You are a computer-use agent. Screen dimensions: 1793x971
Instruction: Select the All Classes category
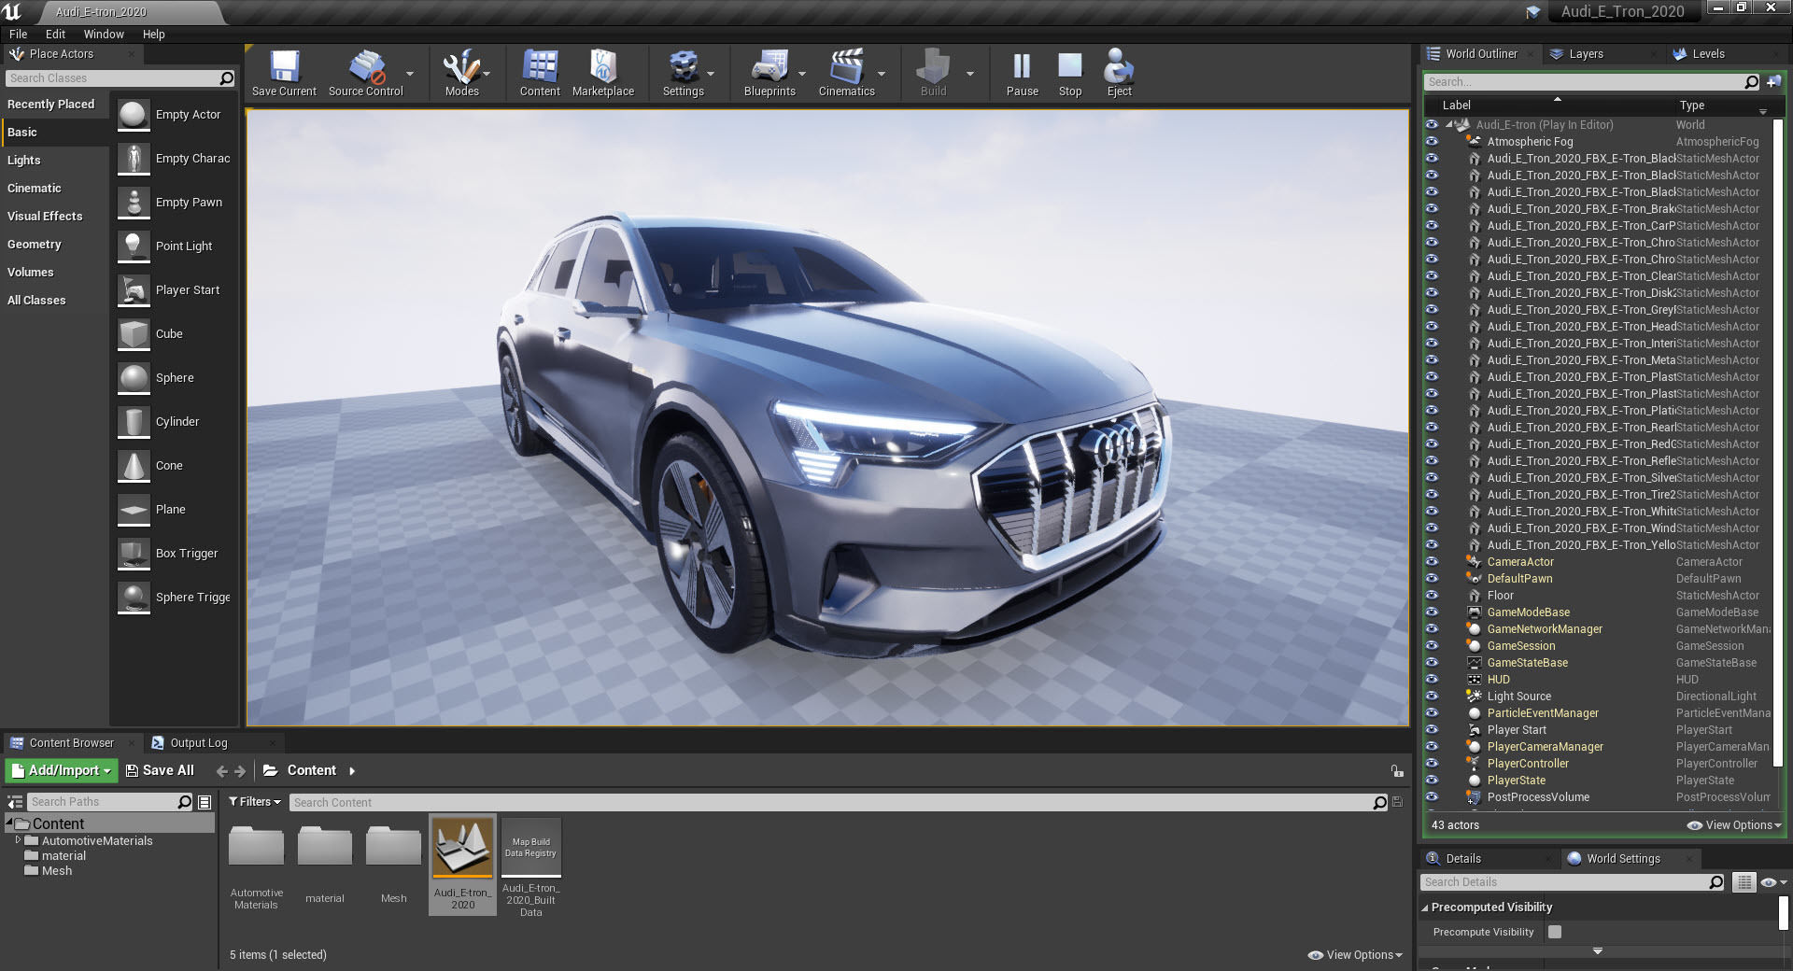(x=36, y=301)
